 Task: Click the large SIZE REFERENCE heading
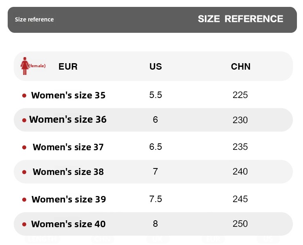coord(240,19)
